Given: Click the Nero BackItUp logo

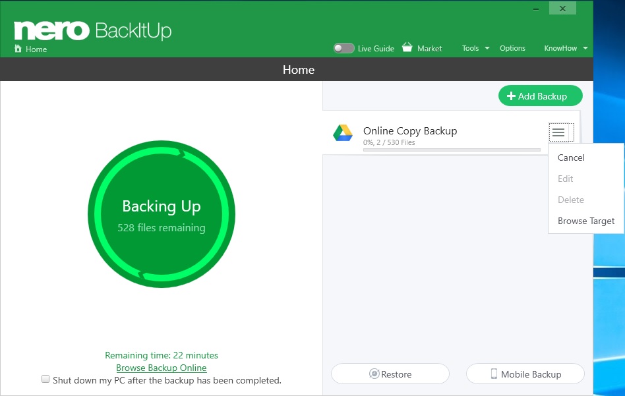Looking at the screenshot, I should click(92, 30).
